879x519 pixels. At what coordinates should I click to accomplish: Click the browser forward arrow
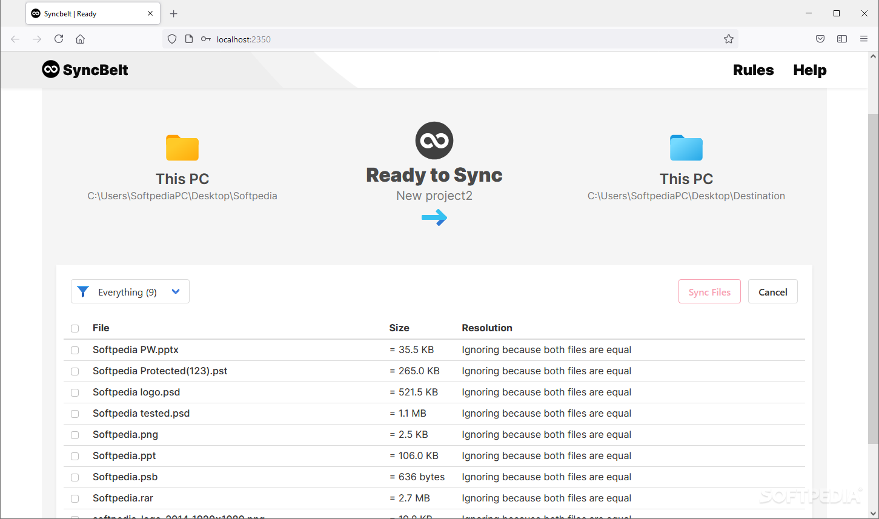pyautogui.click(x=37, y=39)
